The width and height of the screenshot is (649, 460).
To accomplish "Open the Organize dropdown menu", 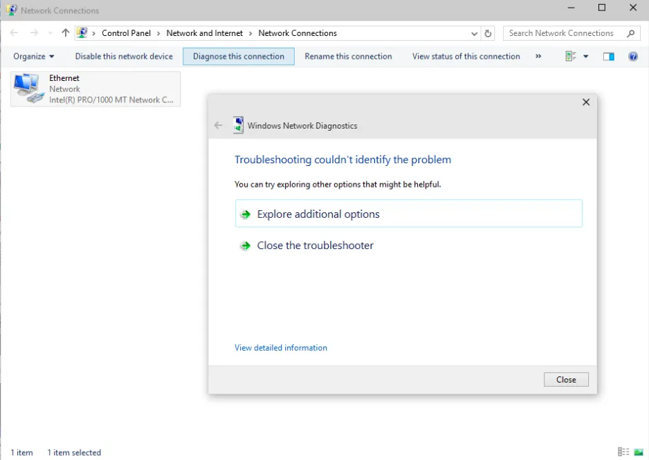I will click(x=33, y=57).
